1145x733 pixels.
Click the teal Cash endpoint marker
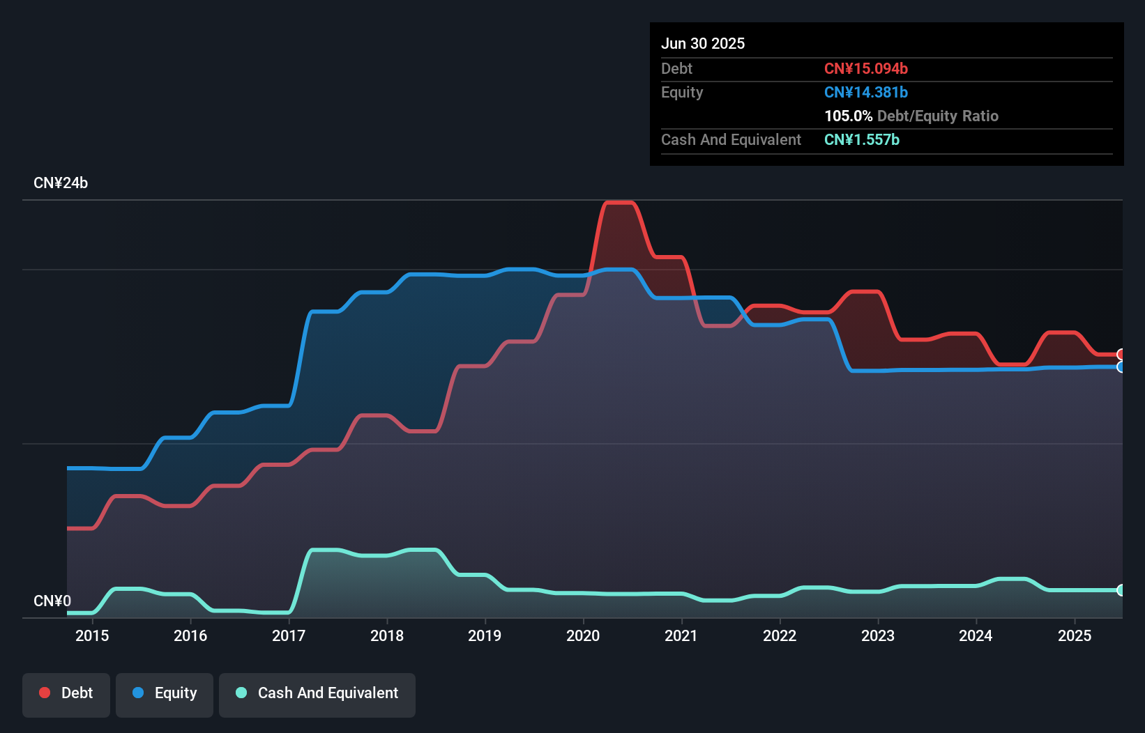[1121, 590]
